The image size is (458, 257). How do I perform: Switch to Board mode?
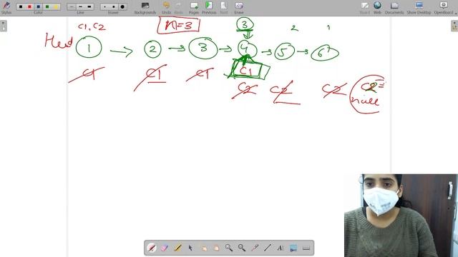click(364, 8)
